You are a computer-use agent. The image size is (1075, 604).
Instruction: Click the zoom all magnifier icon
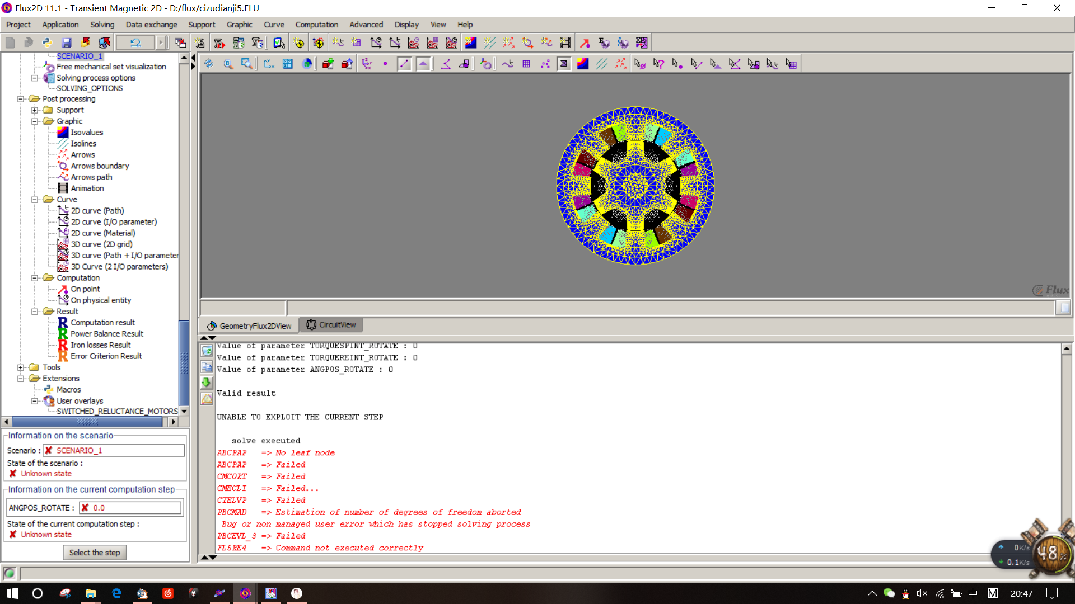coord(228,64)
